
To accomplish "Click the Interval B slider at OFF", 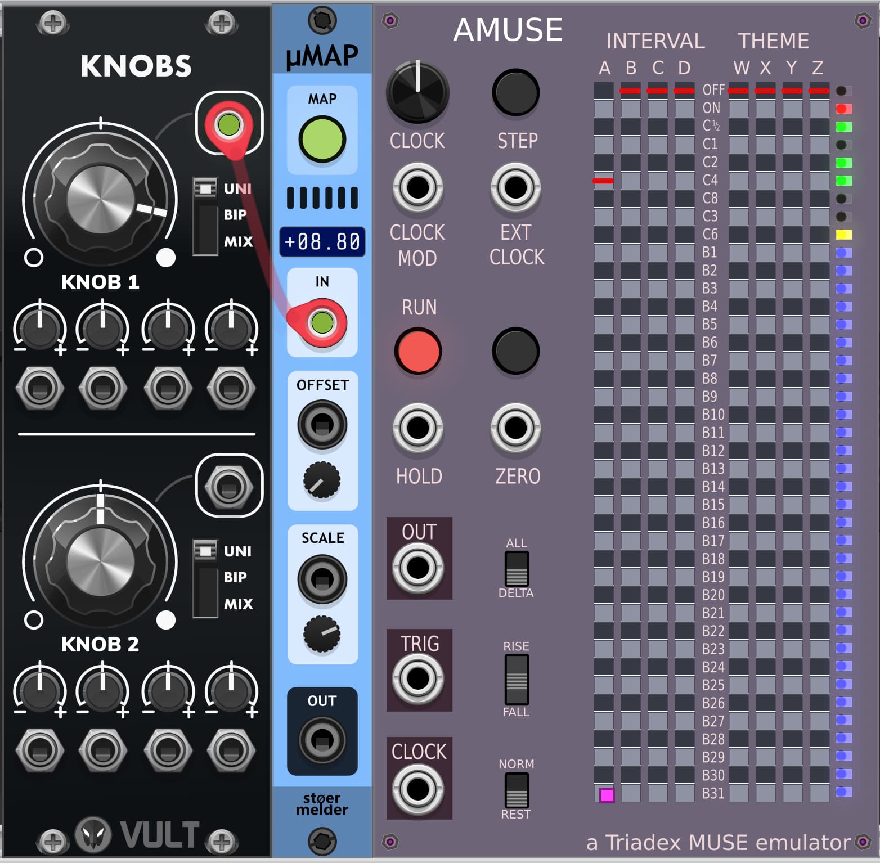I will (630, 91).
